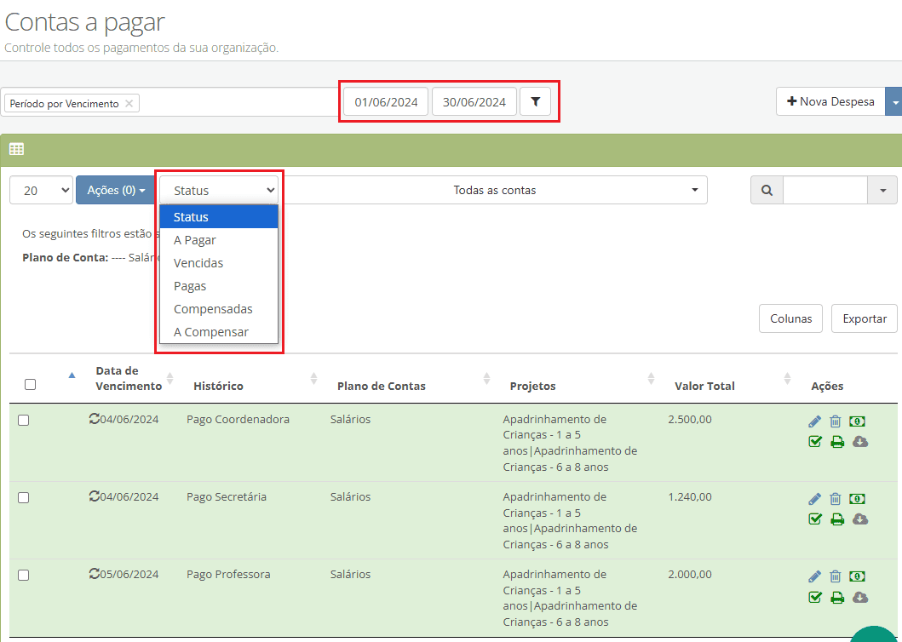
Task: Check the Pago Professora row checkbox
Action: tap(24, 576)
